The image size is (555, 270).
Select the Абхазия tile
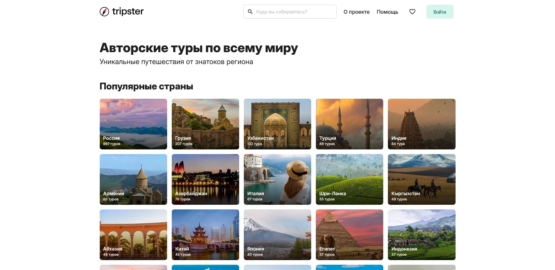click(x=133, y=235)
